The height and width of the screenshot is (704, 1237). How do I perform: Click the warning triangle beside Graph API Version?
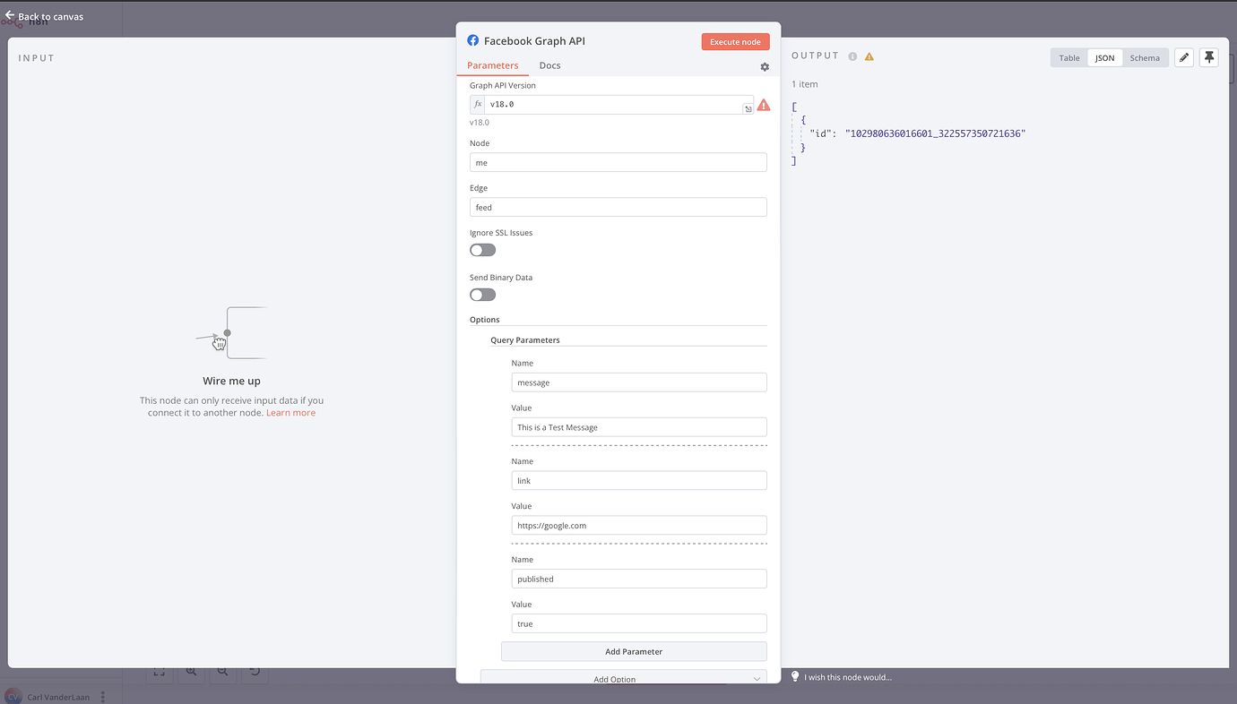[x=764, y=104]
